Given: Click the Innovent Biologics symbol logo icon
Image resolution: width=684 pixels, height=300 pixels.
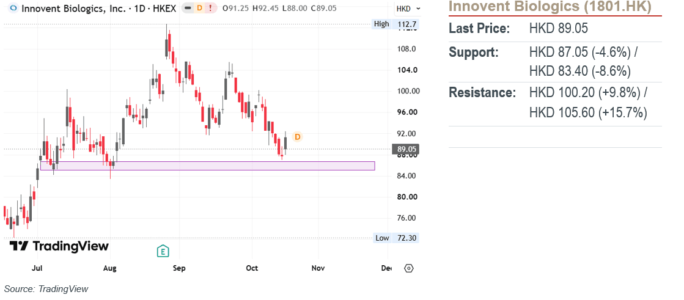Looking at the screenshot, I should (13, 8).
